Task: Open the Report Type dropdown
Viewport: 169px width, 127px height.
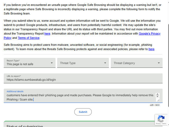Action: [30, 63]
